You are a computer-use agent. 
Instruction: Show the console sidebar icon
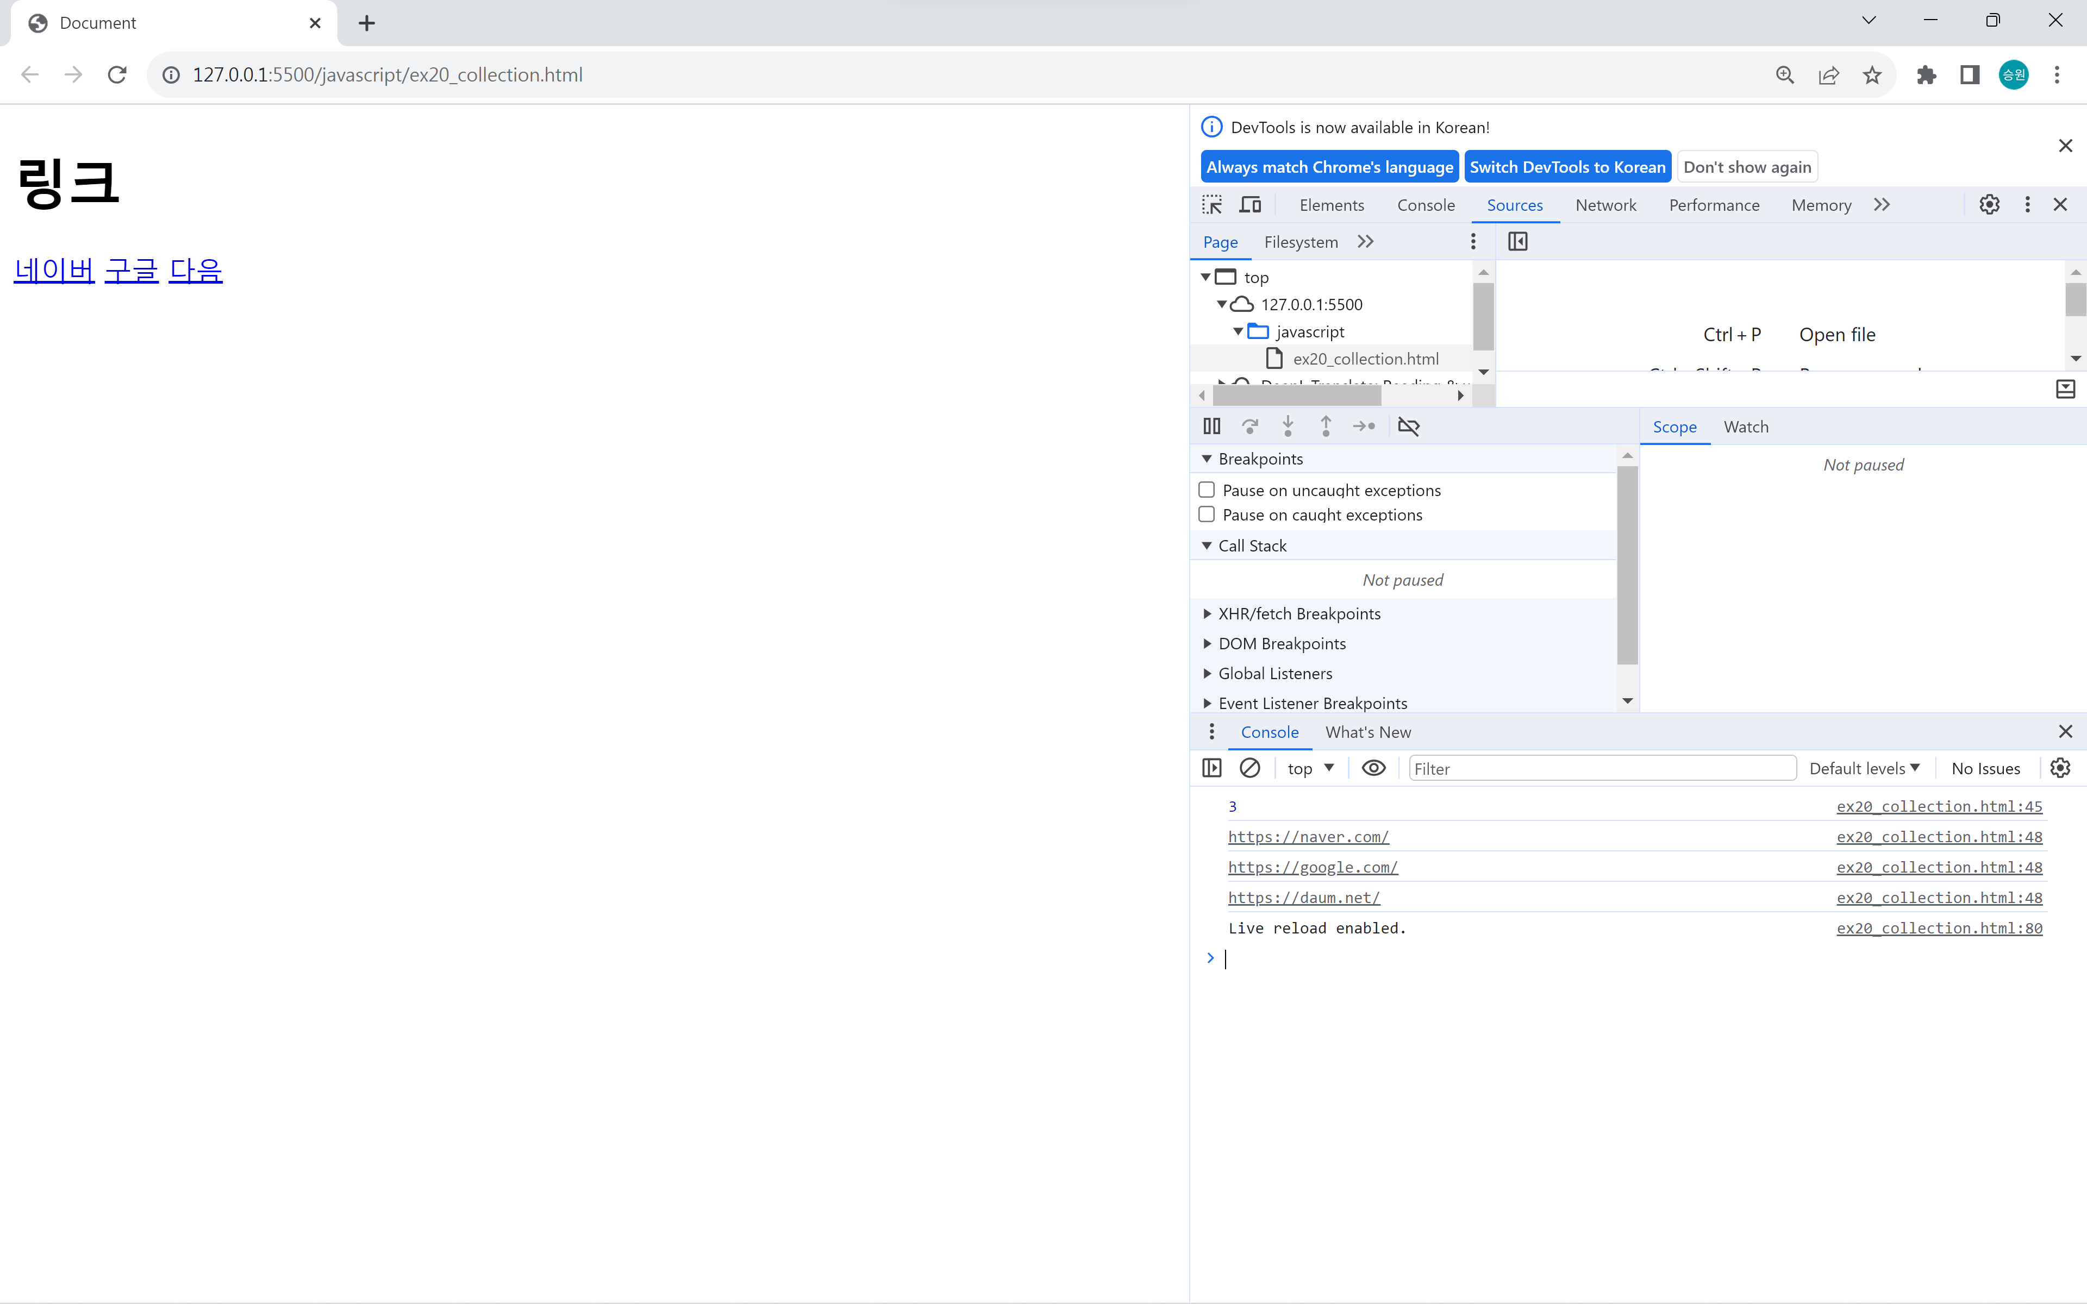[1211, 768]
